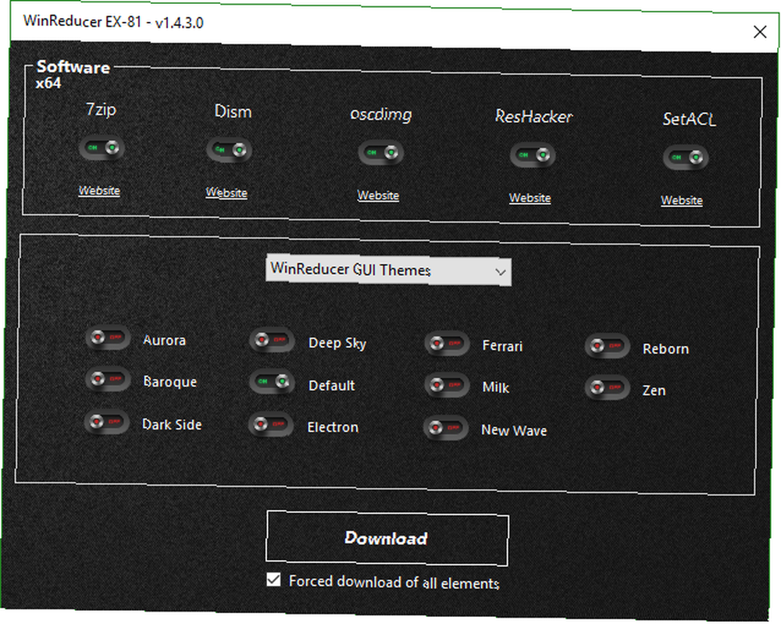Turn off the Default theme toggle
This screenshot has height=624, width=781.
coord(272,382)
